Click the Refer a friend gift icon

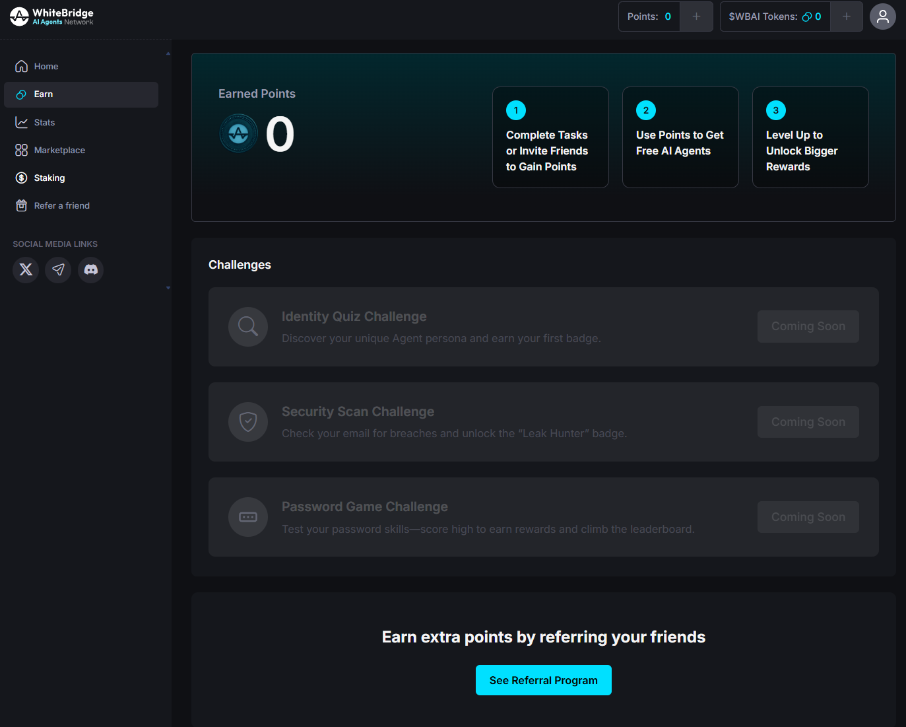click(22, 205)
